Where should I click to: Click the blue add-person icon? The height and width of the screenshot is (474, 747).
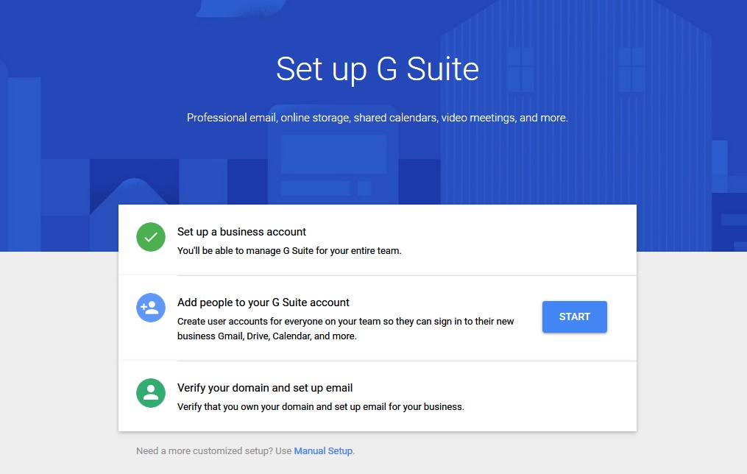151,308
